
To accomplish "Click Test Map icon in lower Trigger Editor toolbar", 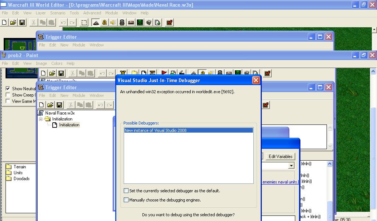I will coord(266,105).
